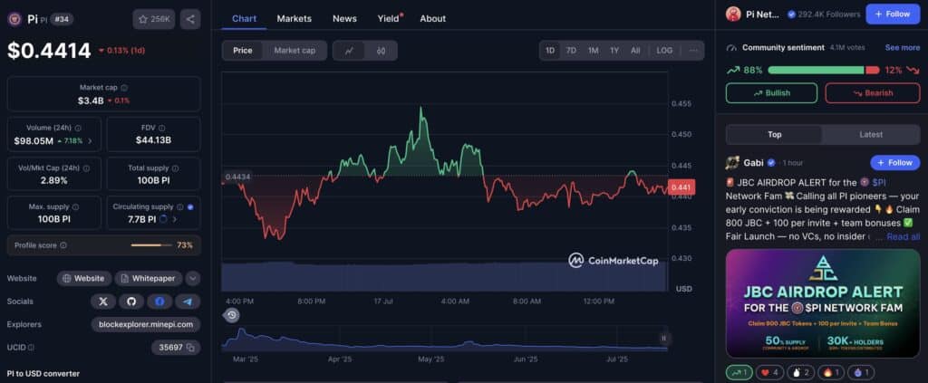Click the info icon beside Profile score
The width and height of the screenshot is (928, 383).
[x=63, y=244]
